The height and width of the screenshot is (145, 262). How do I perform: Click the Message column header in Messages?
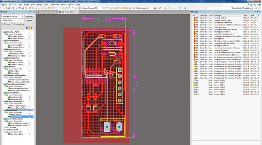218,16
